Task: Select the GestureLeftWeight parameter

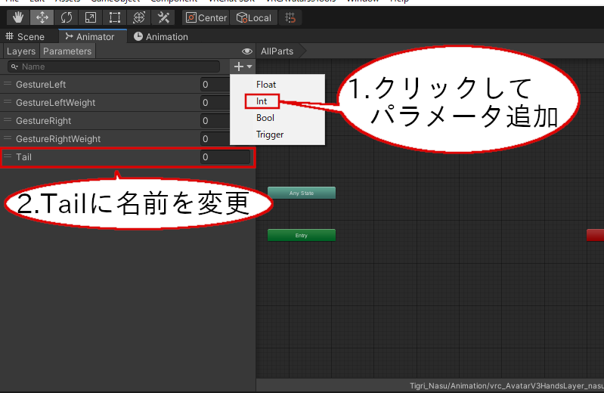Action: [x=55, y=103]
